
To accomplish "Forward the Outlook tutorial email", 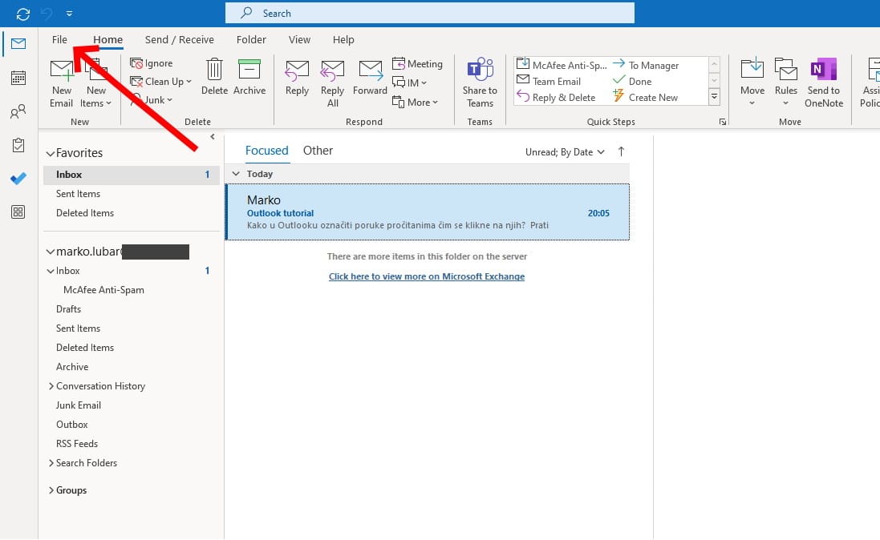I will (x=370, y=80).
